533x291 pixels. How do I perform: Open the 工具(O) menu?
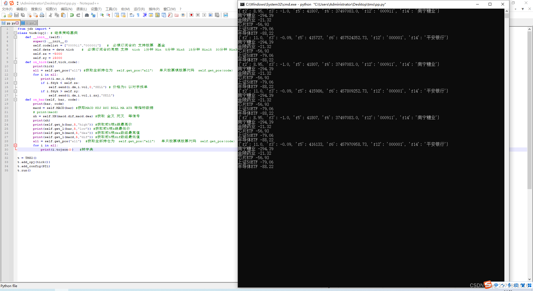point(111,9)
